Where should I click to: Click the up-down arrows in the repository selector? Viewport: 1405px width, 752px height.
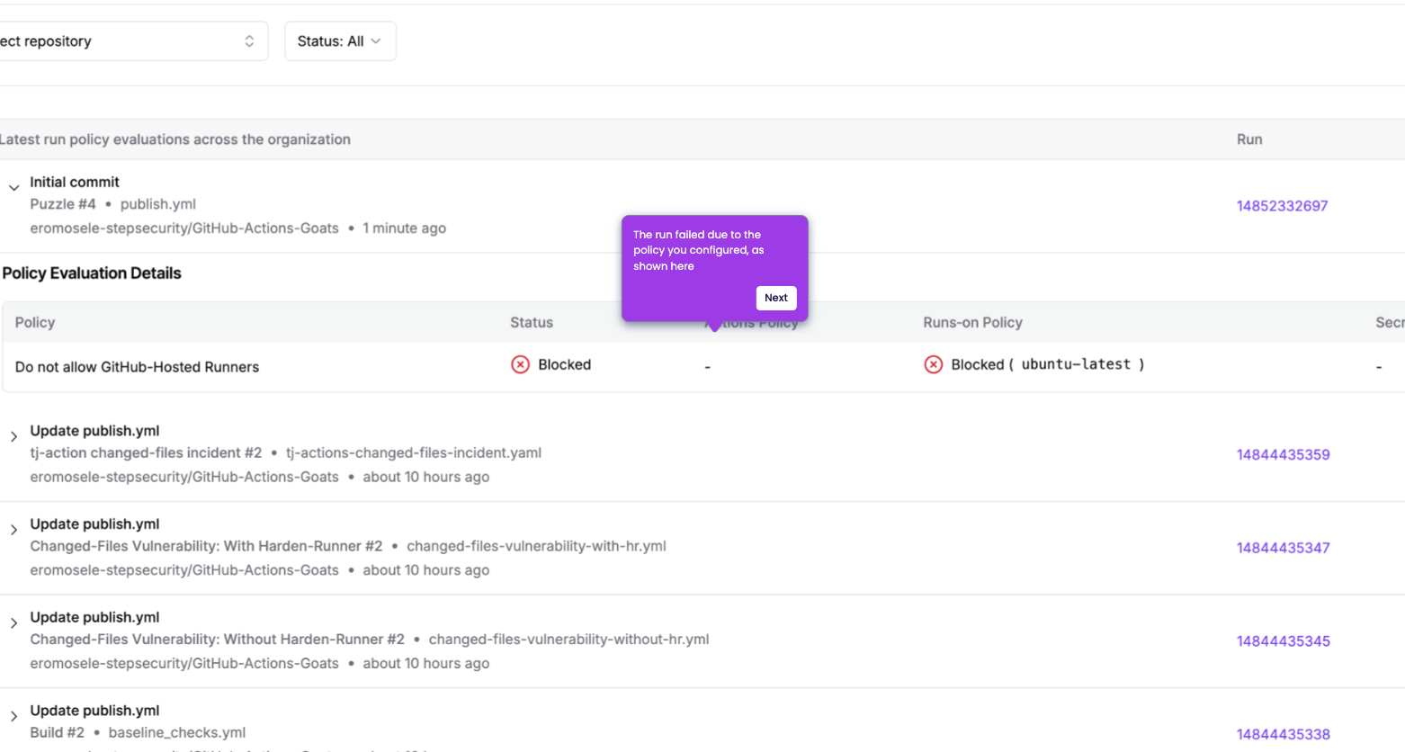point(248,40)
